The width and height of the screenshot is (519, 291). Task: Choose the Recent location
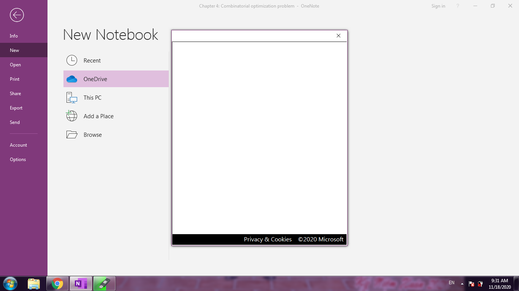(116, 61)
